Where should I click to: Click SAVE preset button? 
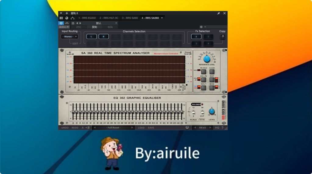(151, 128)
